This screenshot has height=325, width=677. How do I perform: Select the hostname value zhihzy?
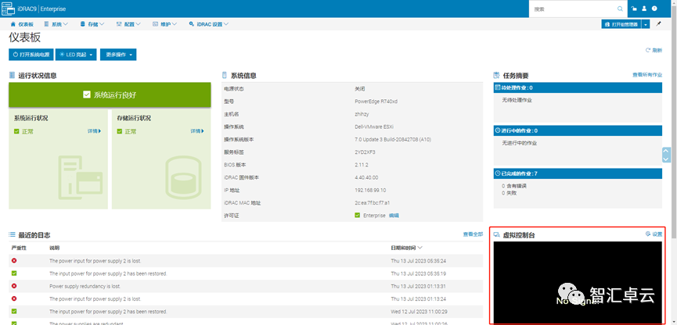click(x=362, y=114)
